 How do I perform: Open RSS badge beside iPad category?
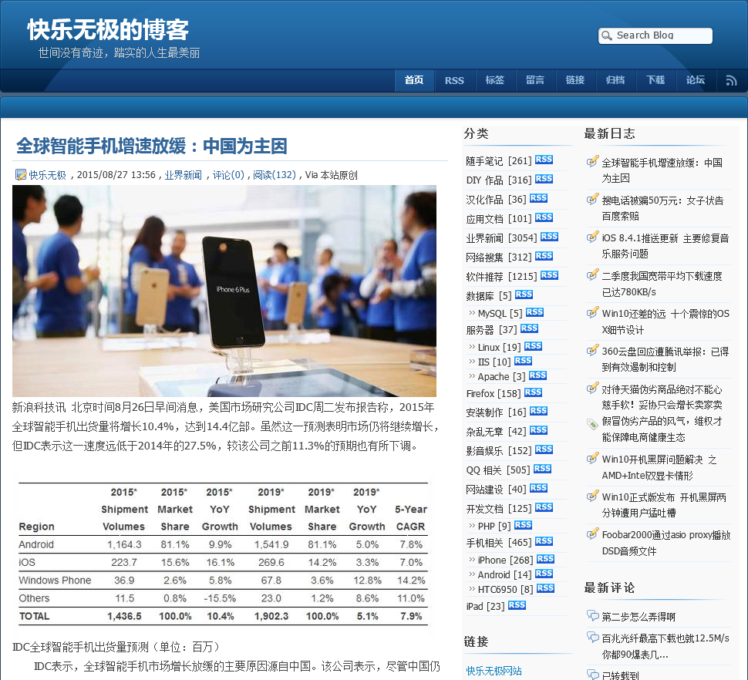[517, 605]
